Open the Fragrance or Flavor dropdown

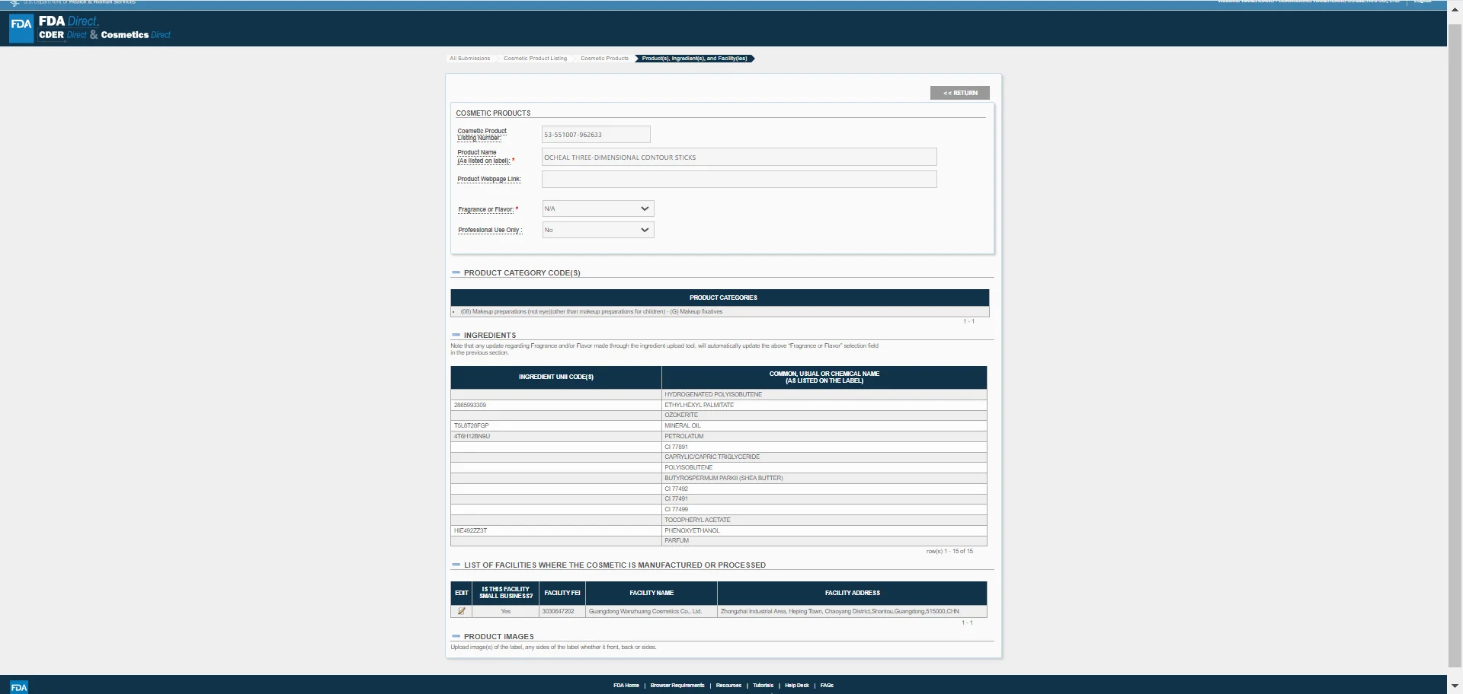point(598,209)
